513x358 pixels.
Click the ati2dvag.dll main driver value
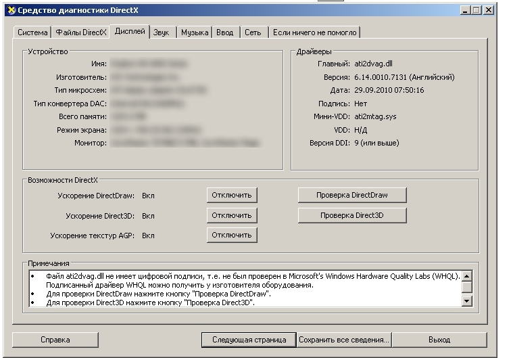[373, 64]
